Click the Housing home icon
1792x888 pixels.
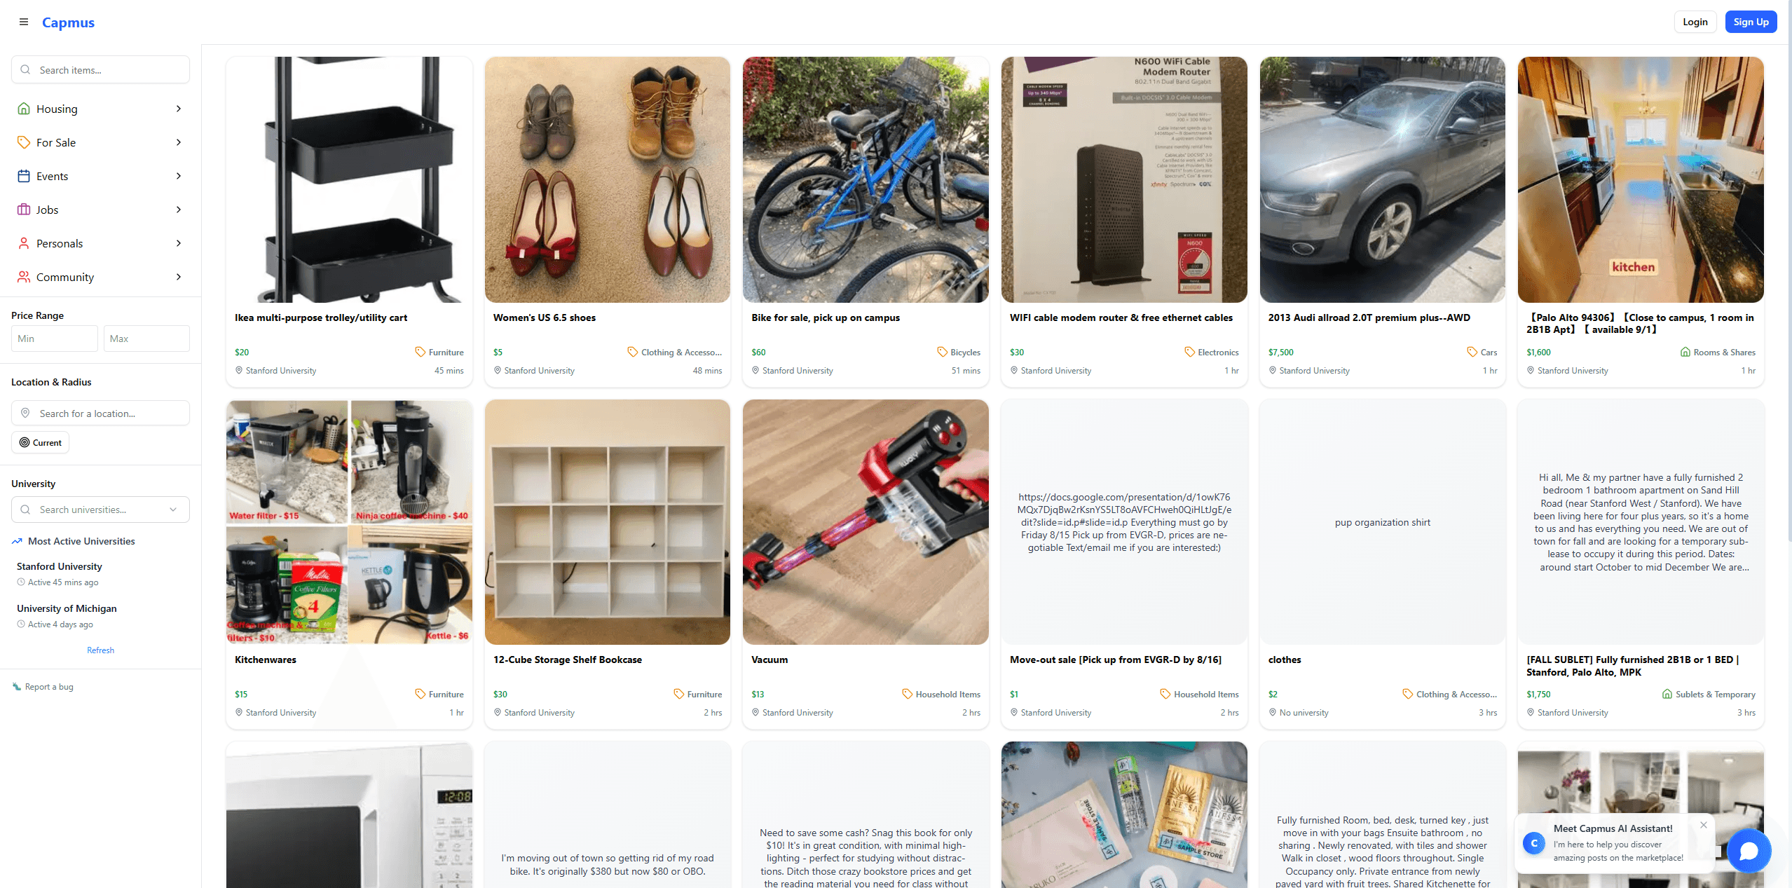pyautogui.click(x=24, y=109)
